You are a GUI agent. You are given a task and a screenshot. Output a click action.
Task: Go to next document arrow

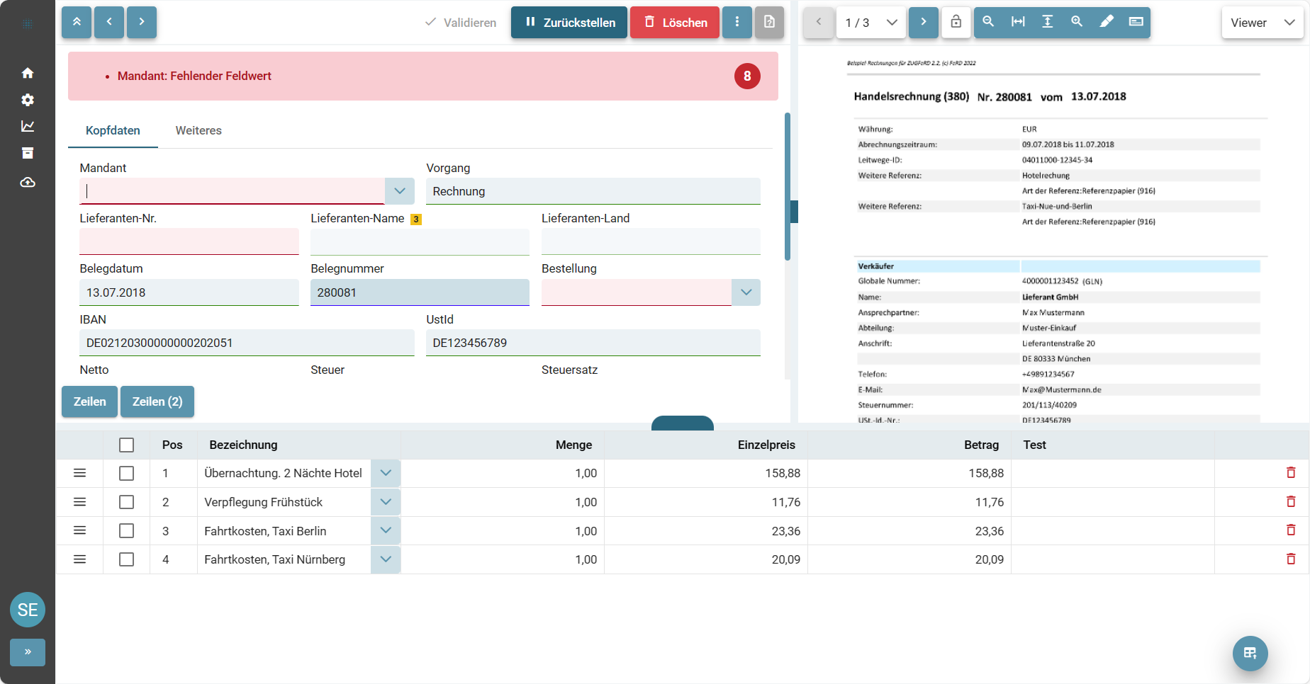(x=142, y=22)
